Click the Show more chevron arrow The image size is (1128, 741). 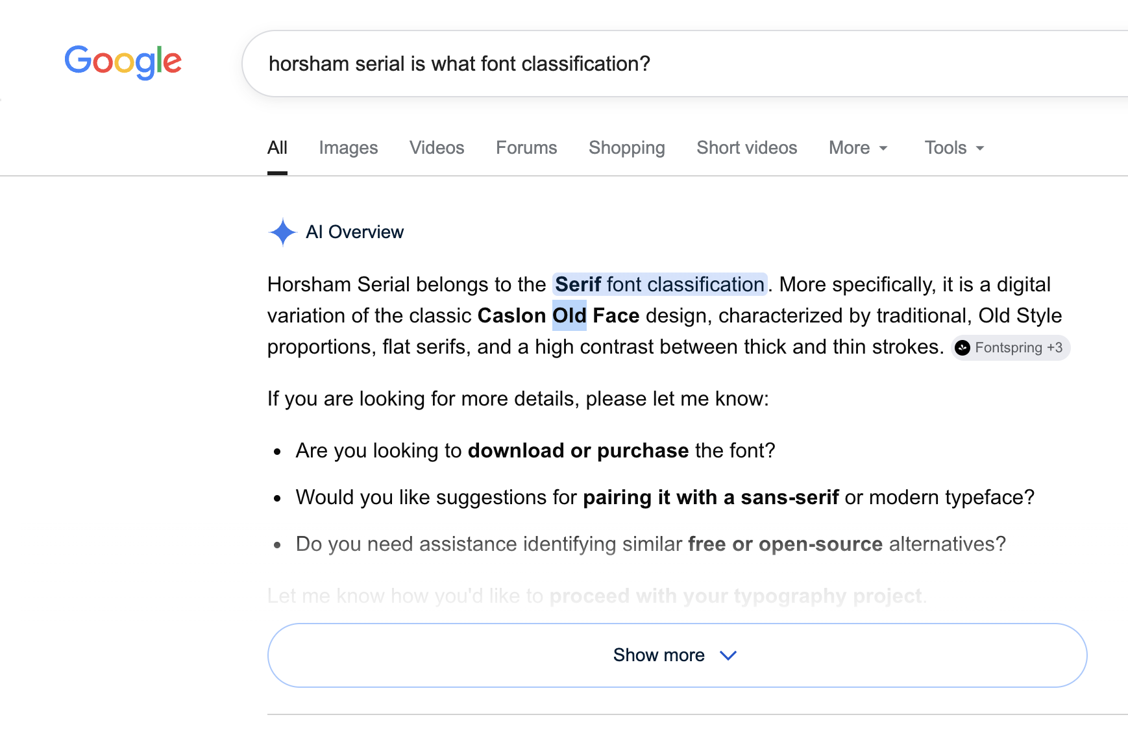(728, 655)
